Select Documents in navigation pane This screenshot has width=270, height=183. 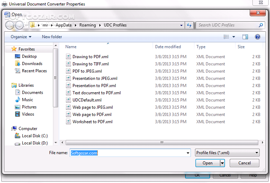pos(32,93)
